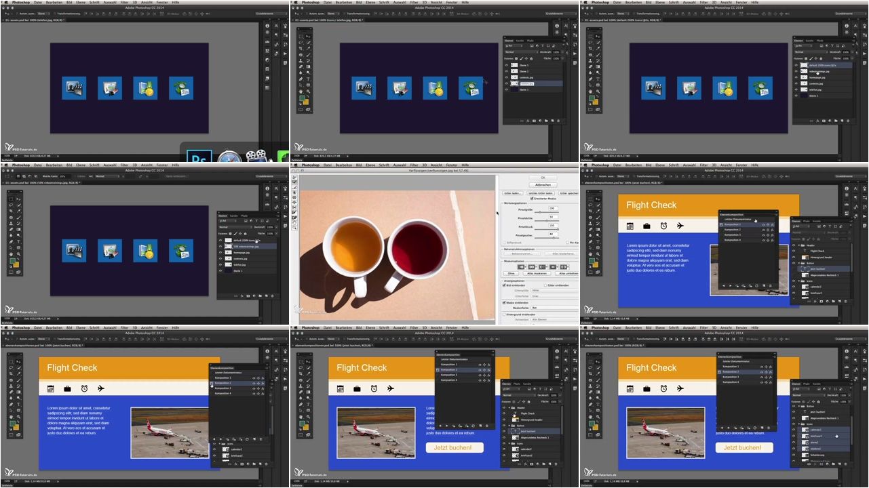Select Pucker tool in Verflüssigen dialog
Screen dimensions: 869x488
click(x=294, y=197)
